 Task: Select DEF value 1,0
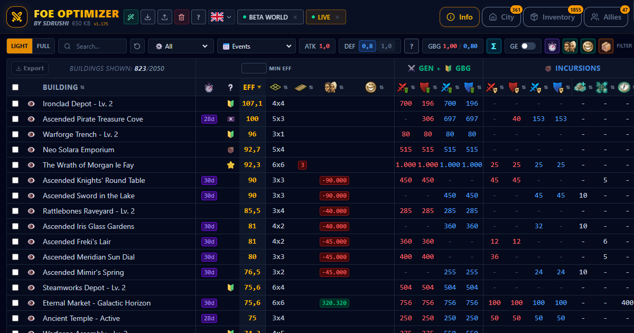(x=386, y=46)
